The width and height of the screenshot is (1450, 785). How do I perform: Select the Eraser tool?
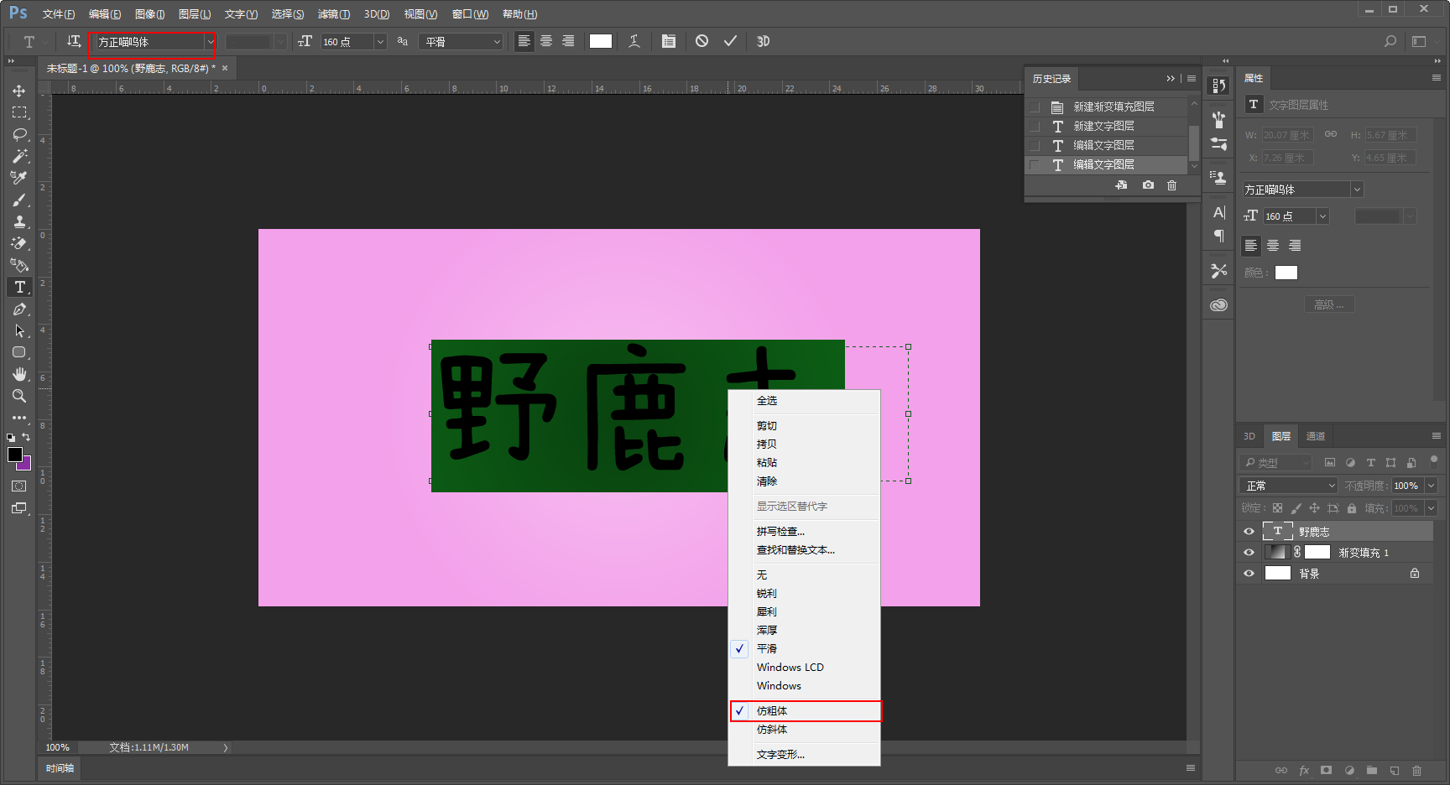coord(19,243)
